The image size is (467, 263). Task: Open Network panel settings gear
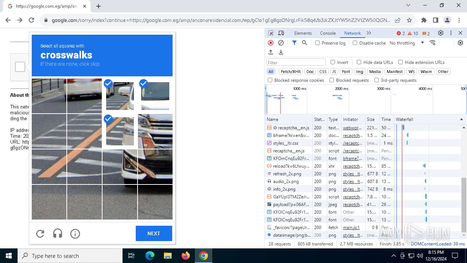coord(460,43)
